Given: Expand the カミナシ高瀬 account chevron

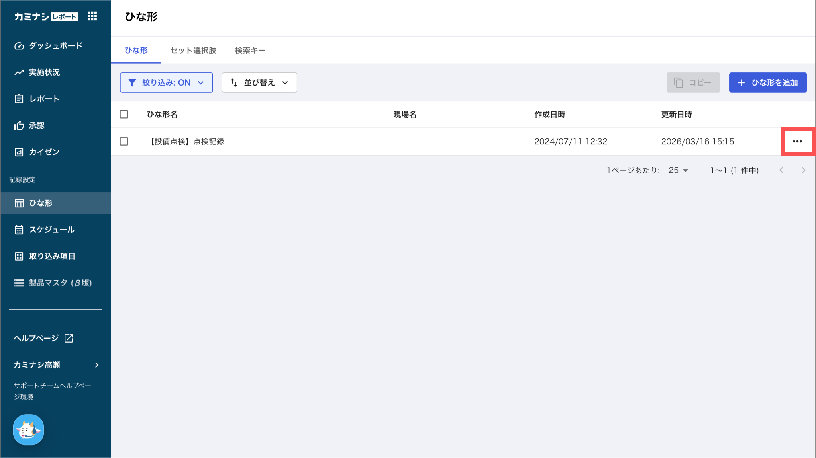Looking at the screenshot, I should pyautogui.click(x=97, y=365).
